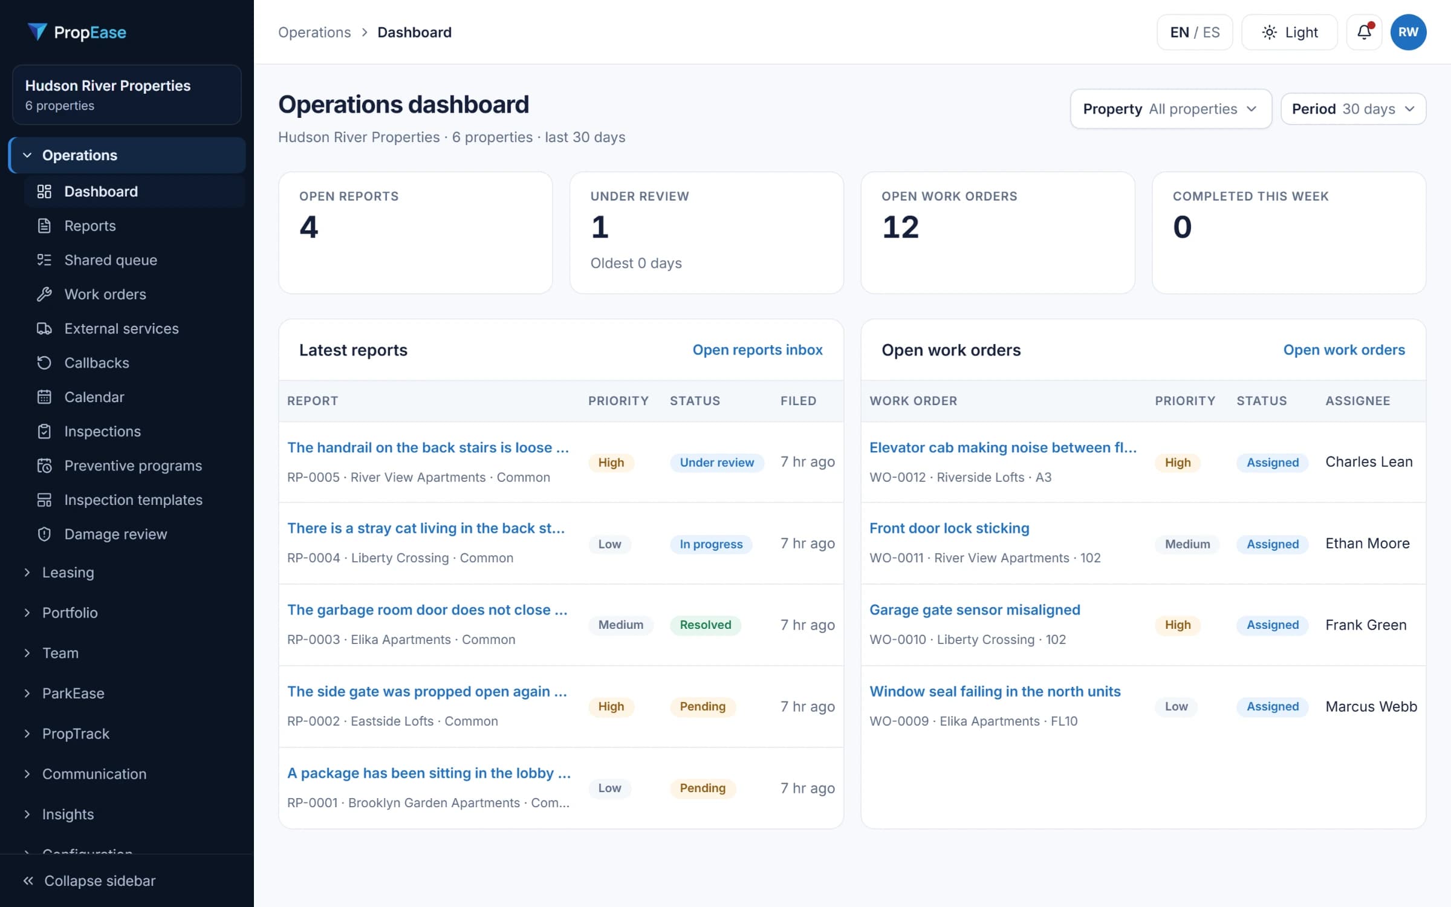Click the Open Reports stat card

pyautogui.click(x=415, y=233)
